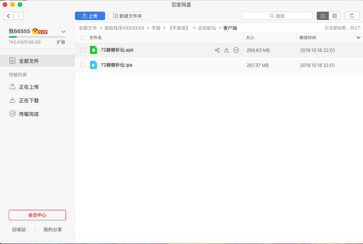
Task: Click the storage usage progress bar
Action: [37, 37]
